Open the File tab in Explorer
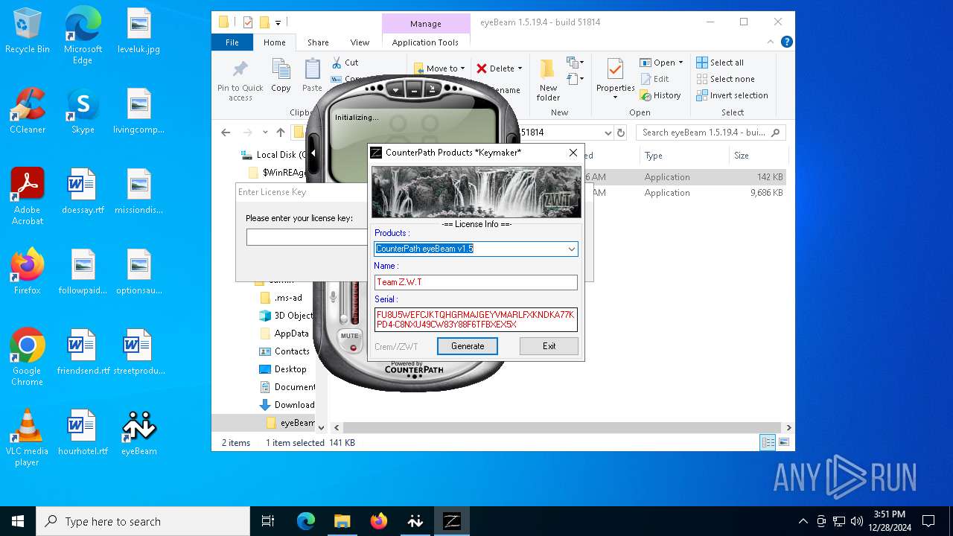This screenshot has height=536, width=953. click(232, 42)
